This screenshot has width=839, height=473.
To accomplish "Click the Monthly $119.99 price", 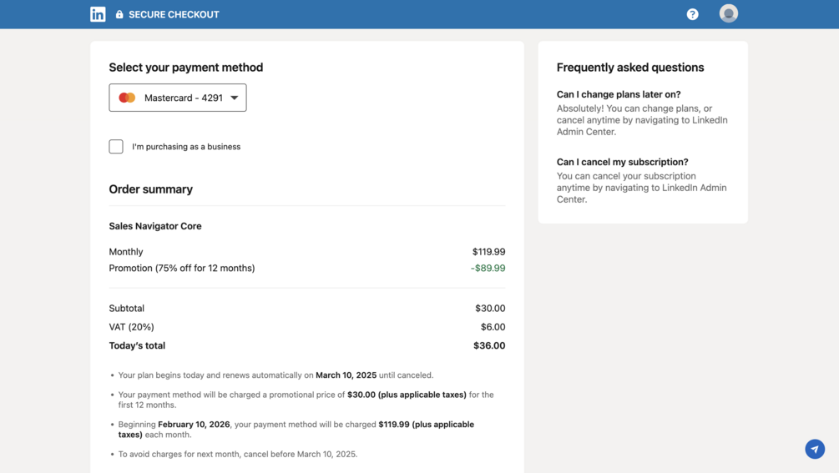I will 488,252.
